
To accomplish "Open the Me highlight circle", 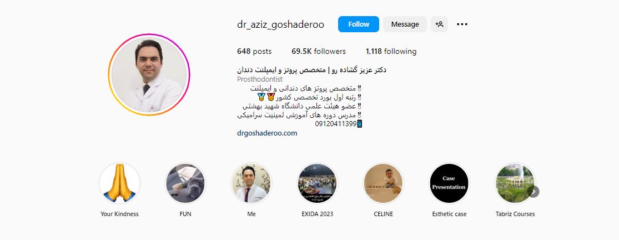I will (251, 183).
